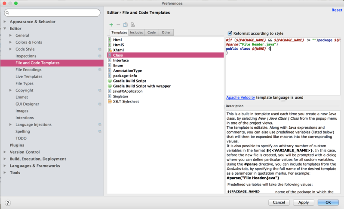Click the project-level icon beside File Encodings

pyautogui.click(x=100, y=70)
